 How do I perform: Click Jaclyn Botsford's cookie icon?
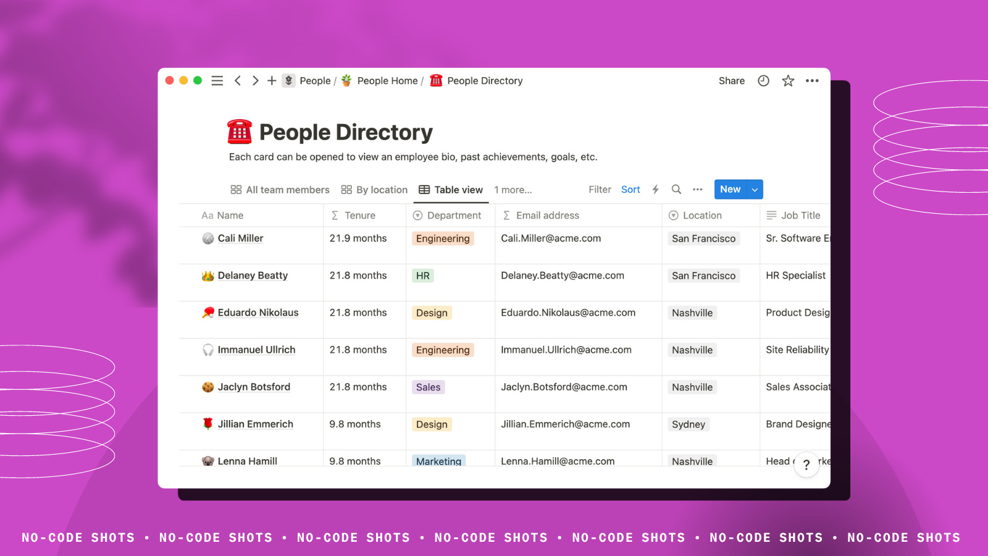(208, 387)
